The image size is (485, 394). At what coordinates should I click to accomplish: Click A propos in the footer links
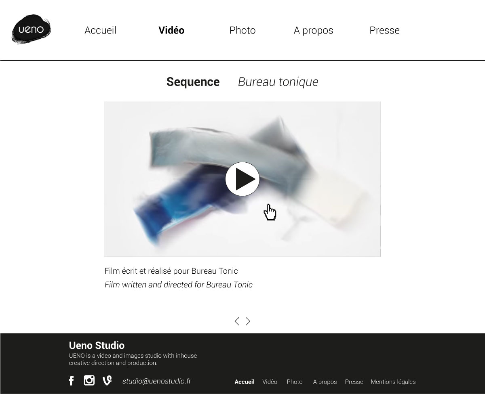(325, 382)
